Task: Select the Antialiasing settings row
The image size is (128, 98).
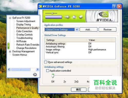Action: (80, 44)
